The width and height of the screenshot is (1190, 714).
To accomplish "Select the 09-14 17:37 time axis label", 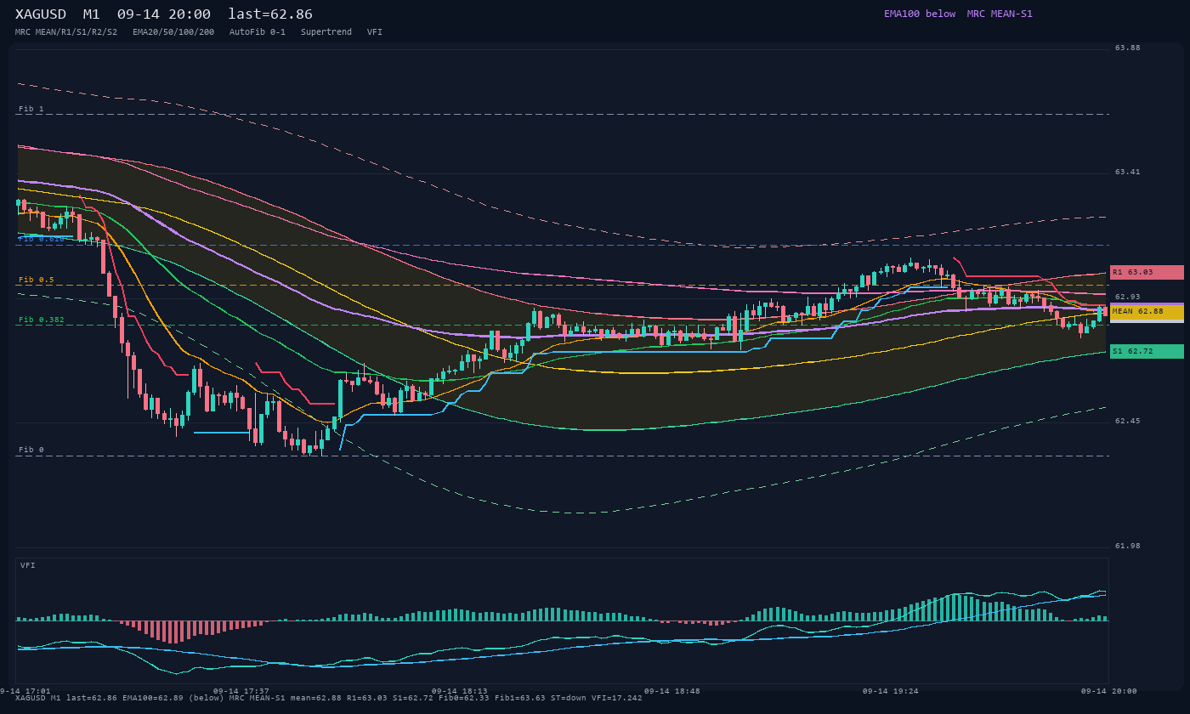I will tap(241, 691).
